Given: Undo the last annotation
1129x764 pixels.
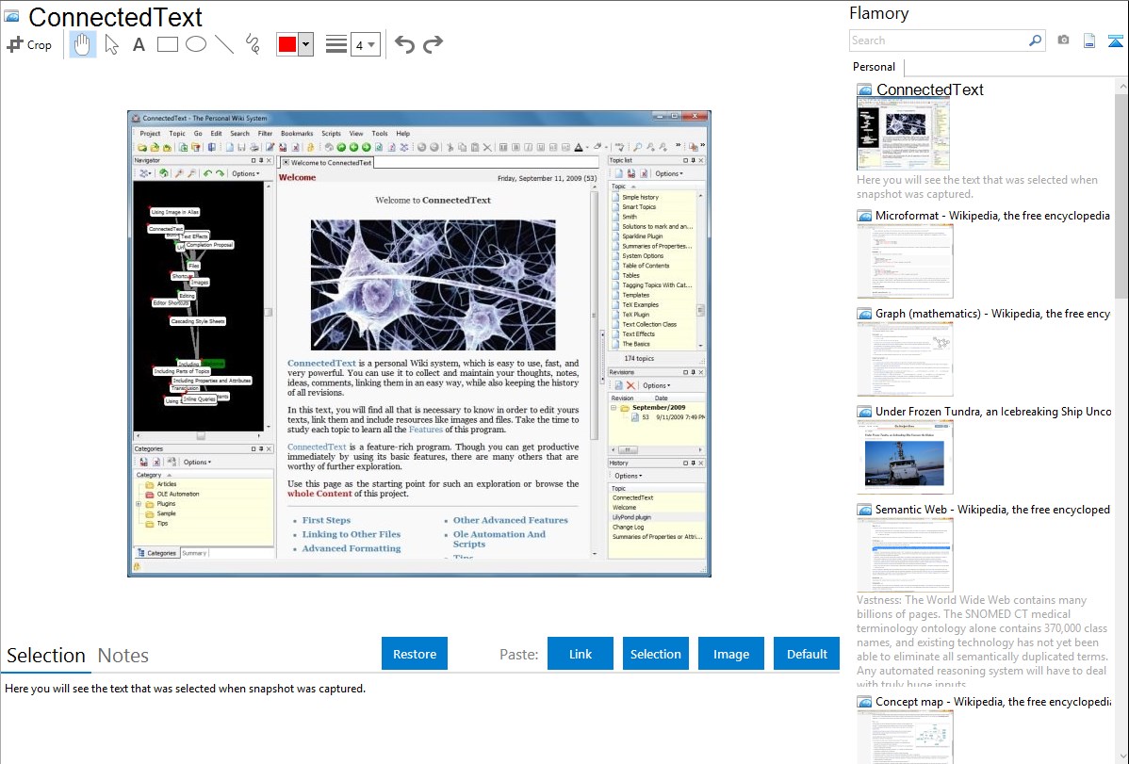Looking at the screenshot, I should click(x=404, y=44).
